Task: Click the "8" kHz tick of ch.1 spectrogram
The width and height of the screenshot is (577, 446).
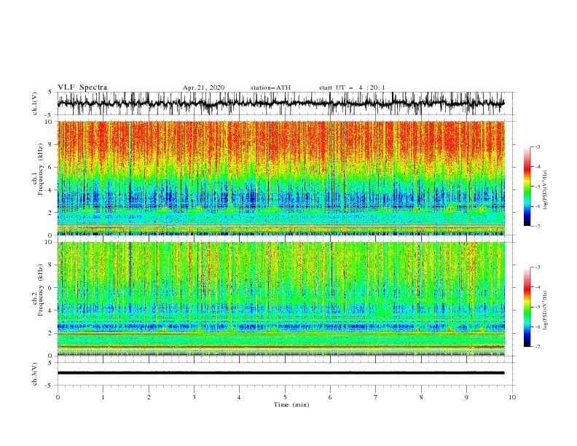Action: click(50, 144)
